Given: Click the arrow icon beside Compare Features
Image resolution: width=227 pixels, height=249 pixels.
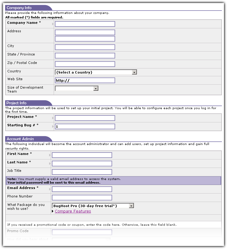Looking at the screenshot, I should [x=53, y=211].
